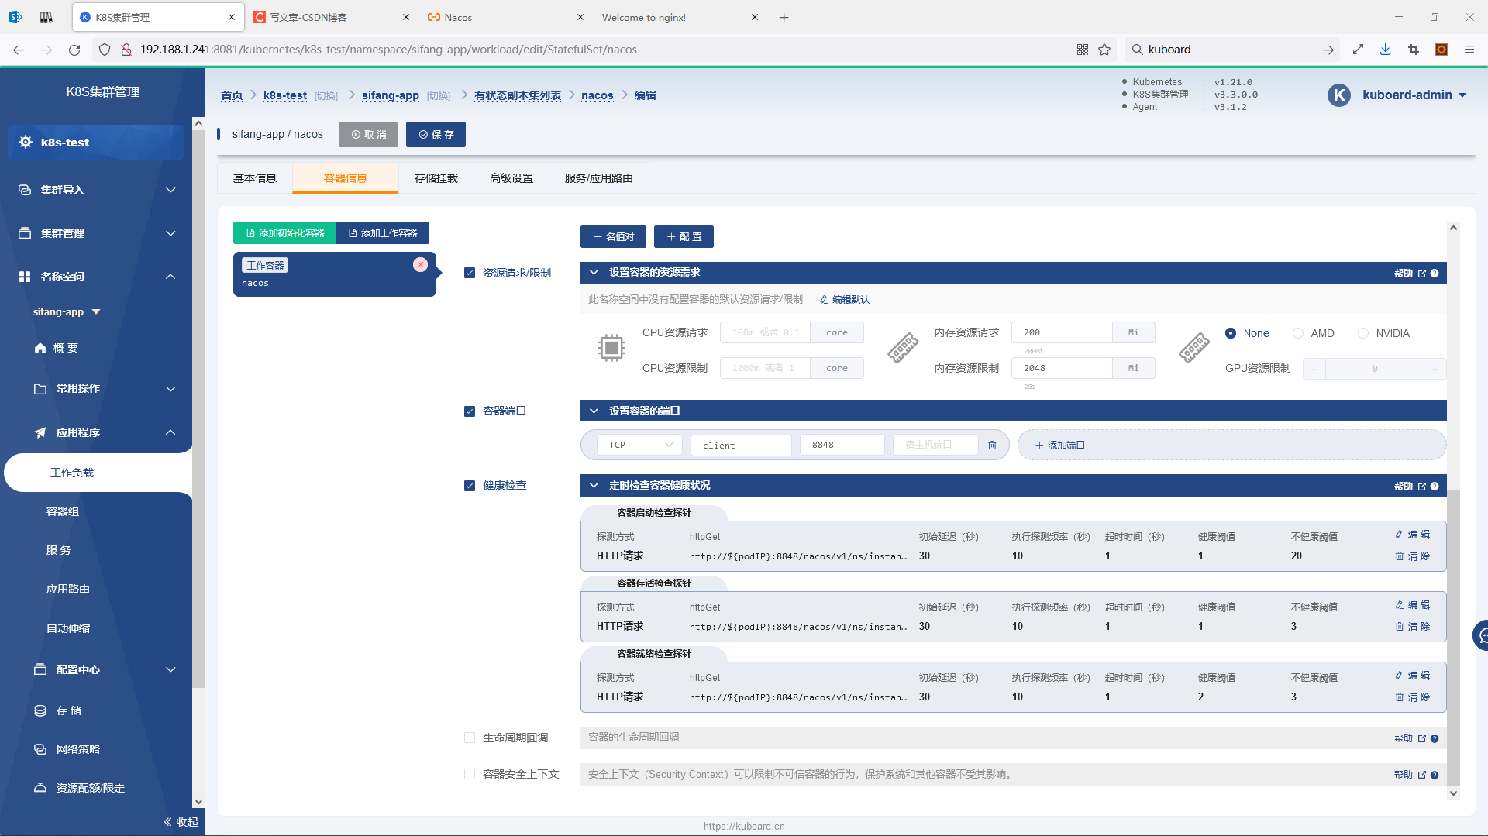Click the CPU资源请求 input field

765,332
